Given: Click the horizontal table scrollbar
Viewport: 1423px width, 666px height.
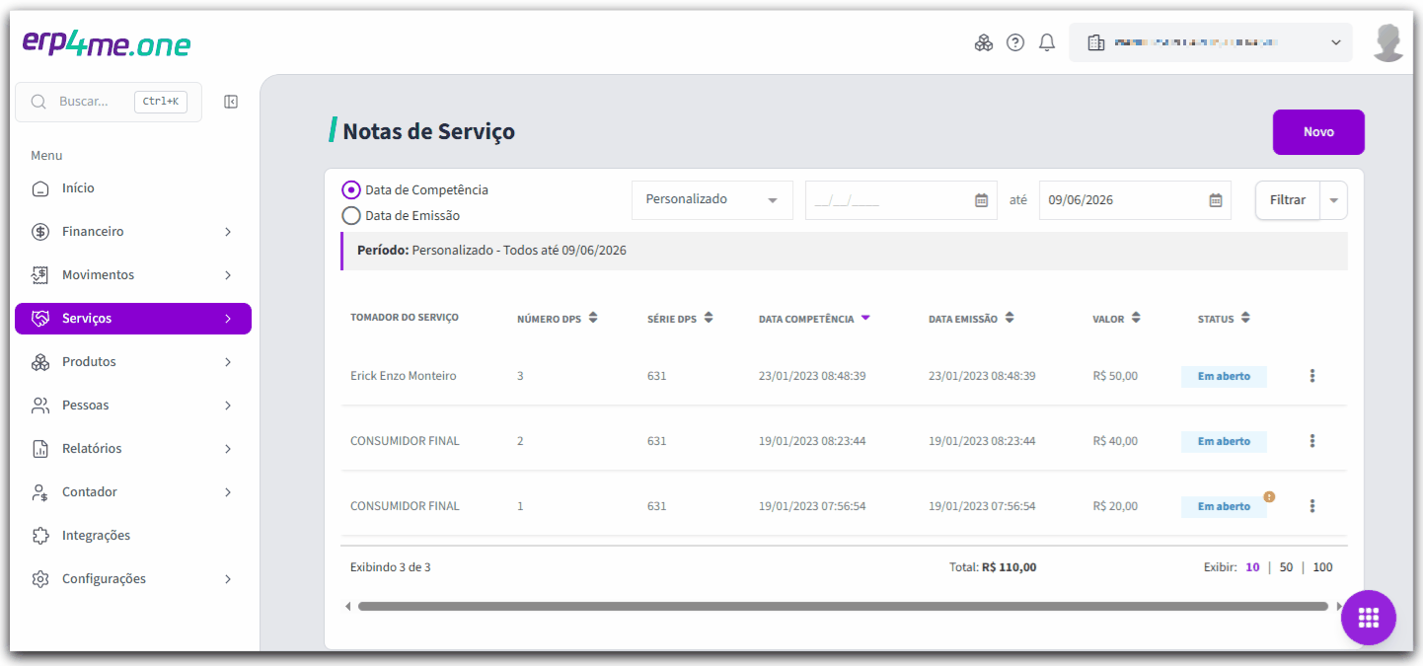Looking at the screenshot, I should 843,606.
